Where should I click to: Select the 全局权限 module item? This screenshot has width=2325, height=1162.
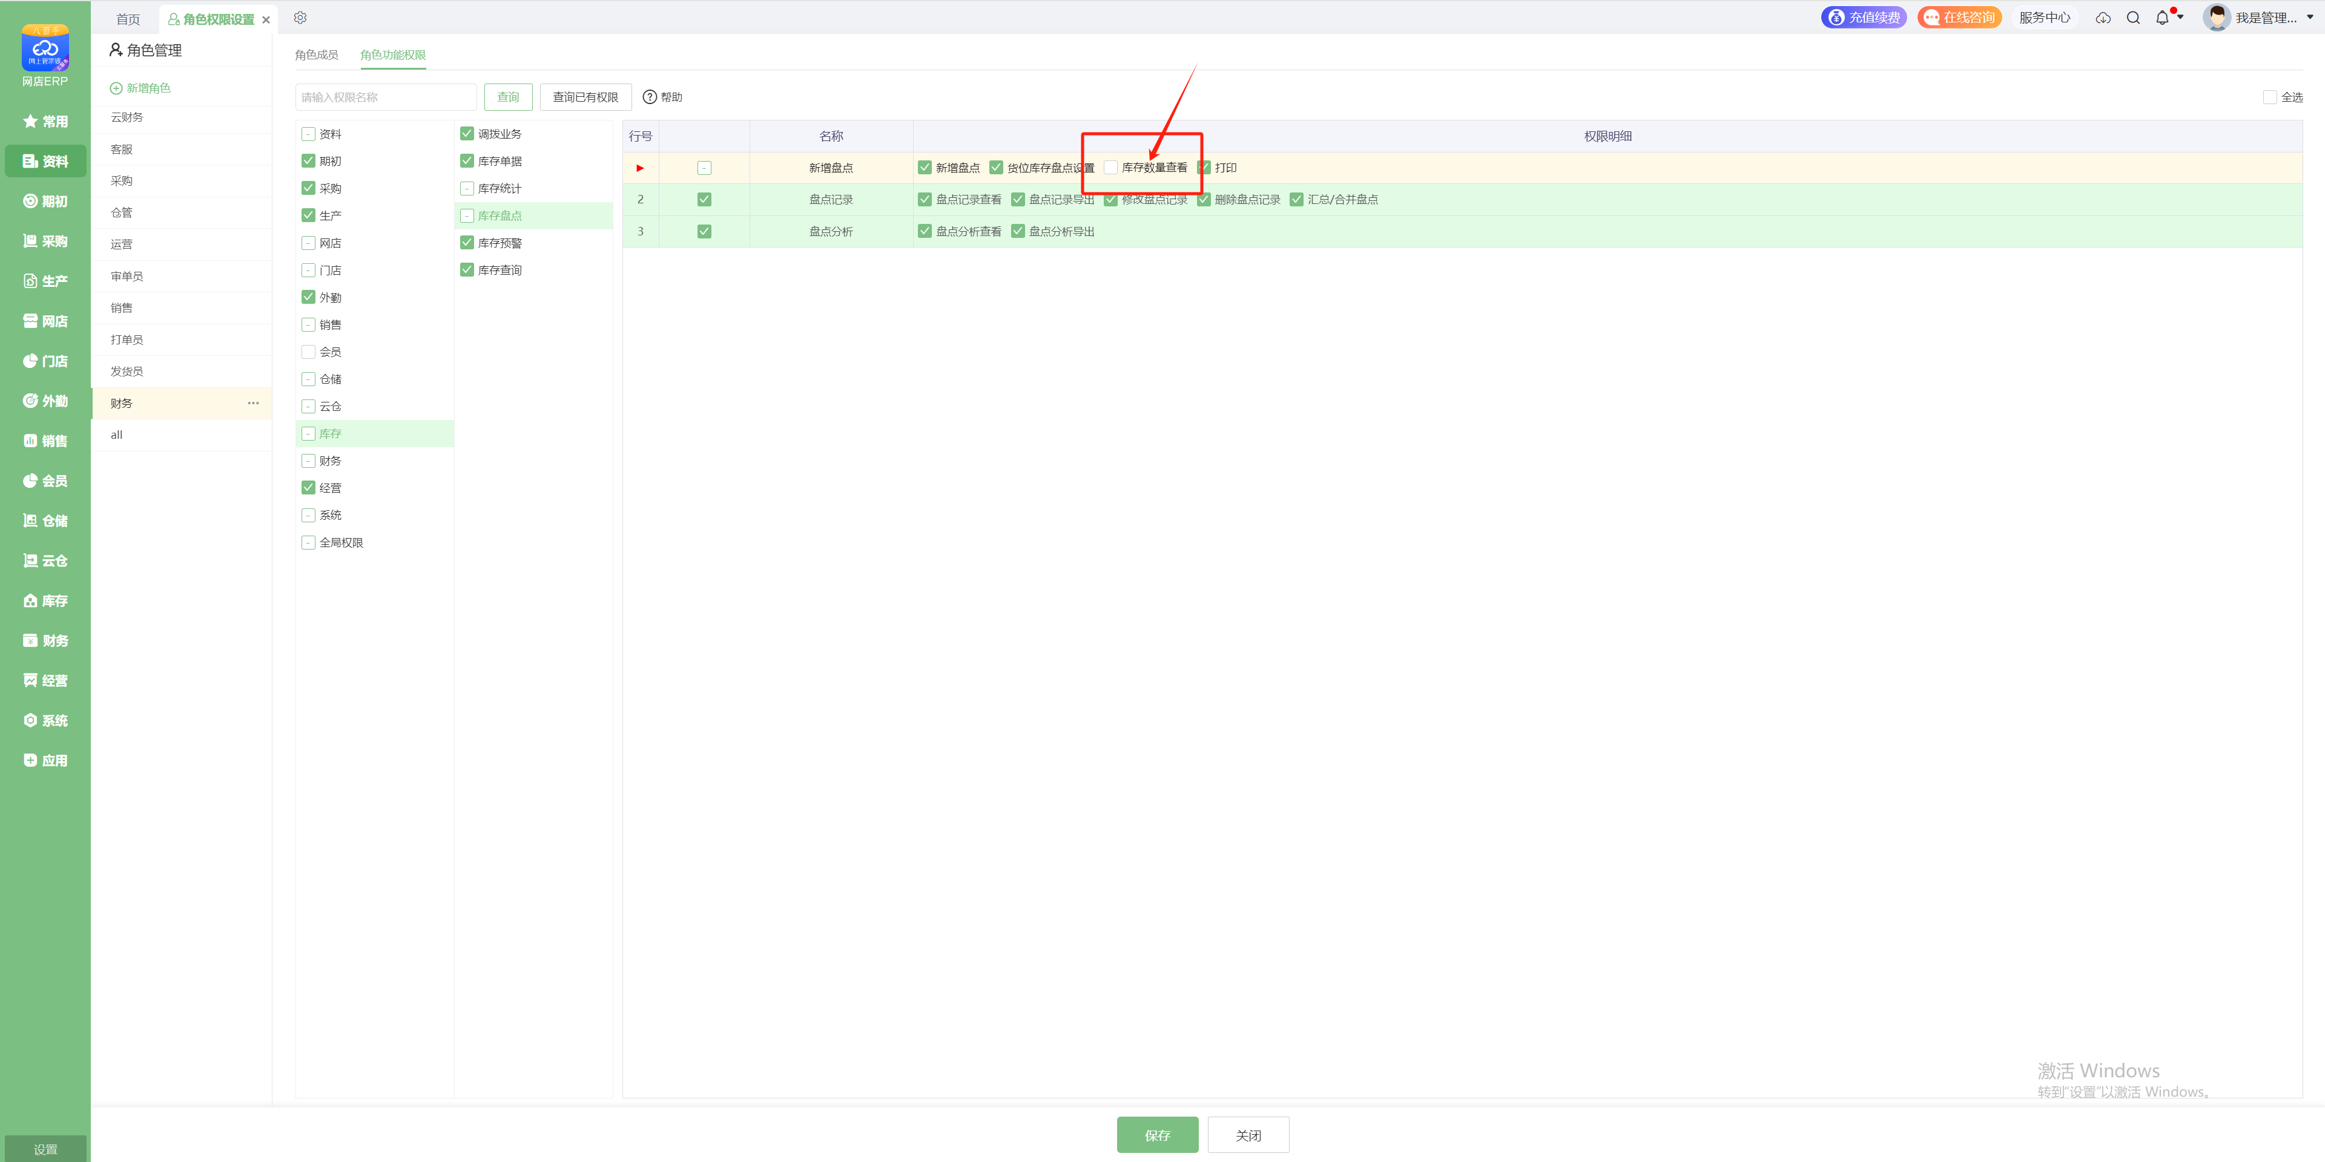[x=341, y=542]
